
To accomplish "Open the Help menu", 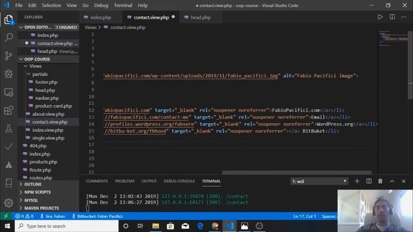I will point(143,5).
